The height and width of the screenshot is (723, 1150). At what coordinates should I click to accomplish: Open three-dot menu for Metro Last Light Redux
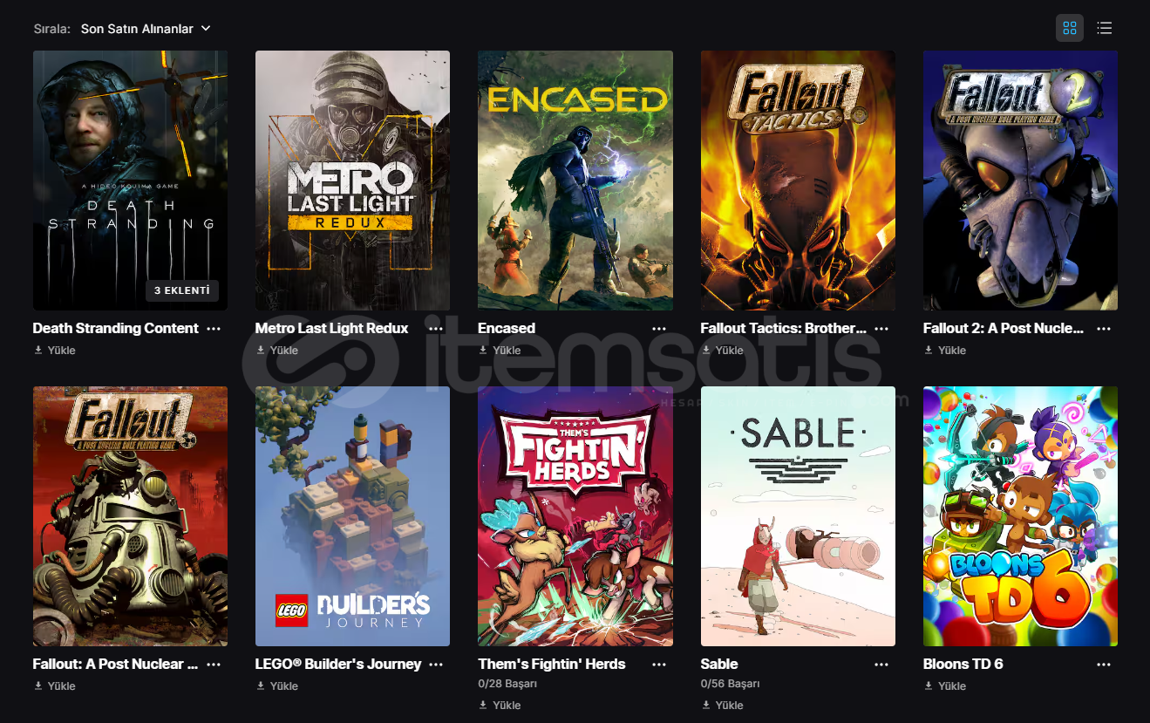pos(436,329)
